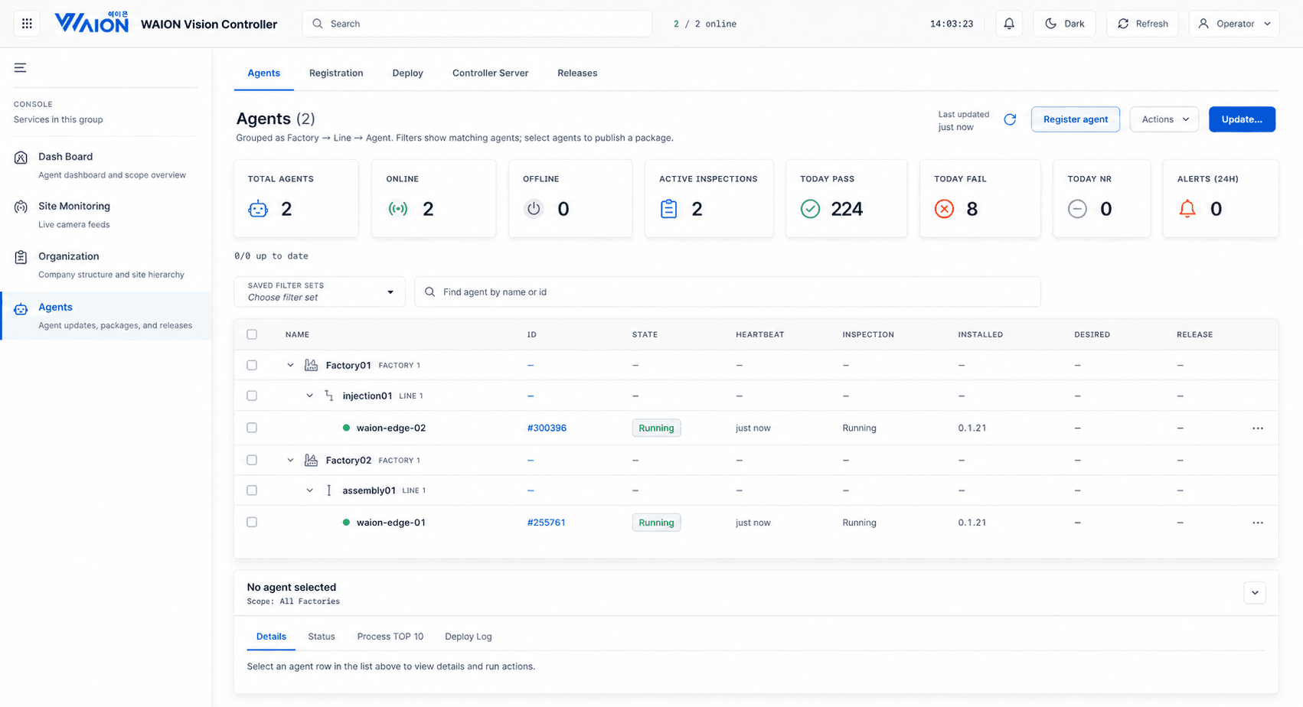The image size is (1303, 707).
Task: Click the Dash Board sidebar icon
Action: point(21,158)
